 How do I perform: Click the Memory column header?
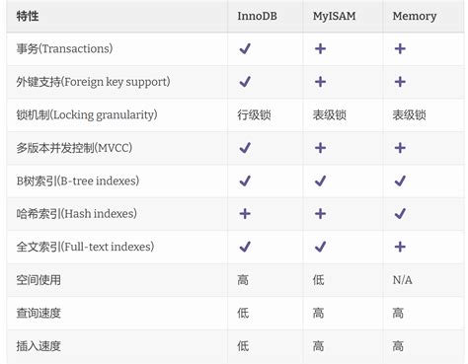pyautogui.click(x=415, y=16)
